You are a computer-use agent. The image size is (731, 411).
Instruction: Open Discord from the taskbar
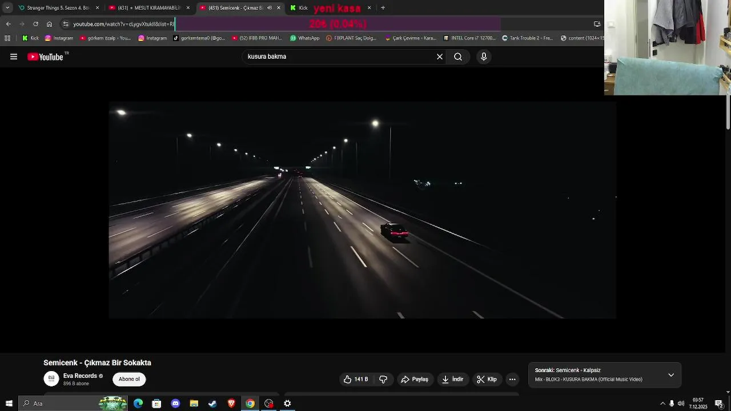(175, 404)
